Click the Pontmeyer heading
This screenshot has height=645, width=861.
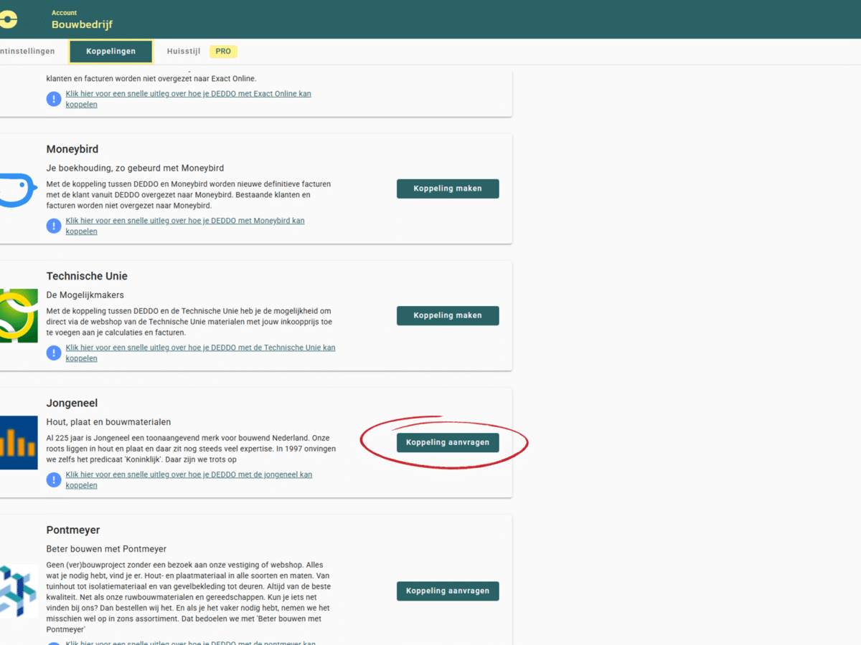point(73,530)
